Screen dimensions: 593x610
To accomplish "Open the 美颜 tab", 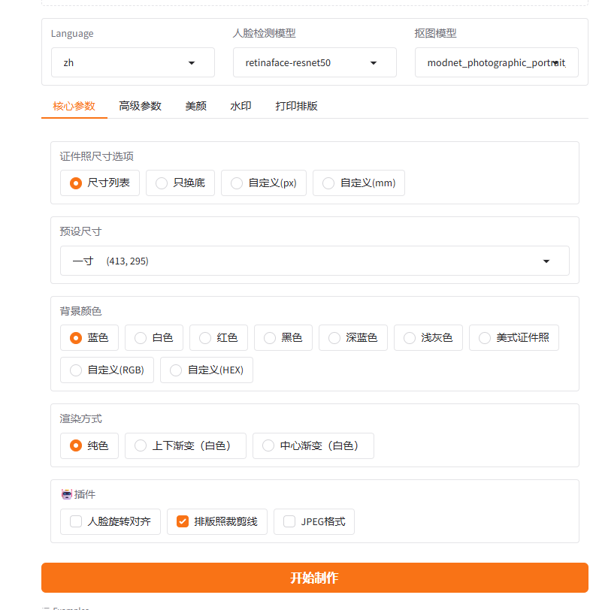I will 195,106.
